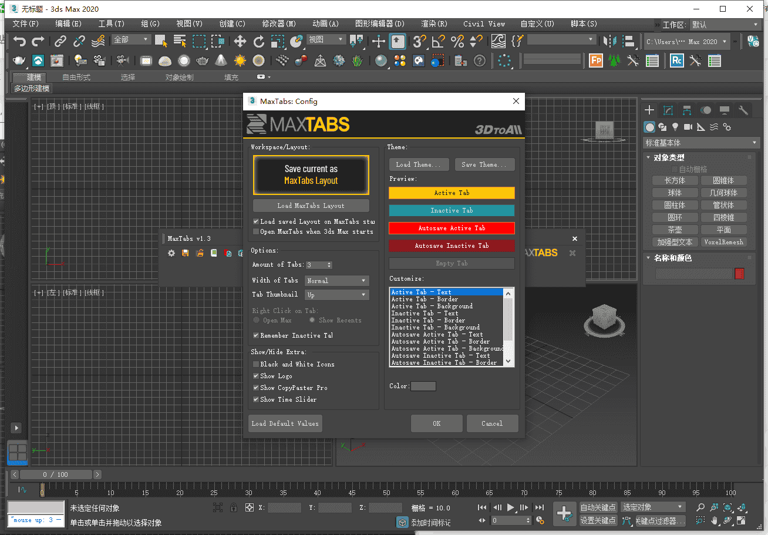Toggle the Angle Snap icon

pyautogui.click(x=439, y=41)
